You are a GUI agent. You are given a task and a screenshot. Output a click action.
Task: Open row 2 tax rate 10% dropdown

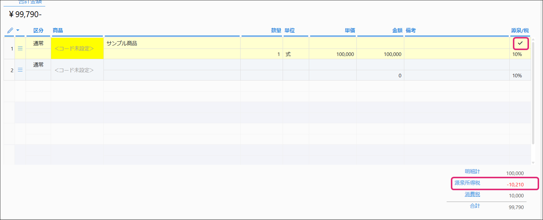coord(519,76)
